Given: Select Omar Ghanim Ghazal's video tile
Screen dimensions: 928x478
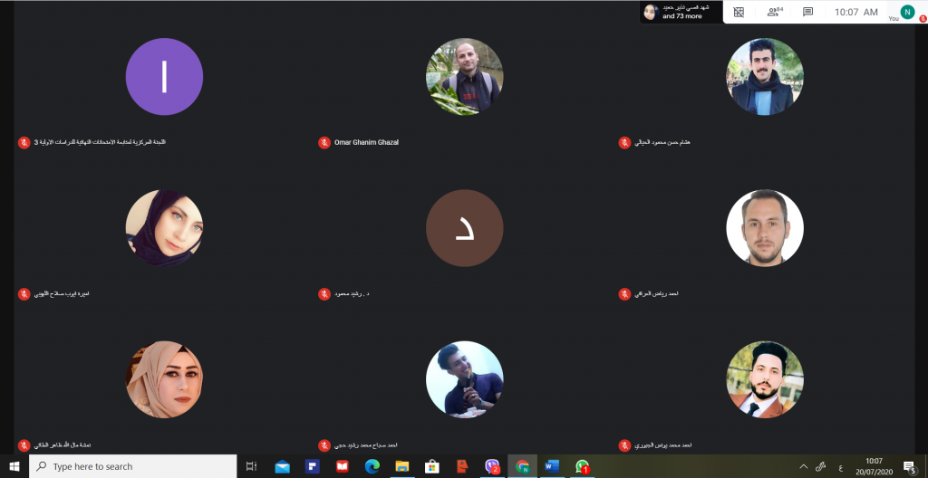Looking at the screenshot, I should pos(464,77).
